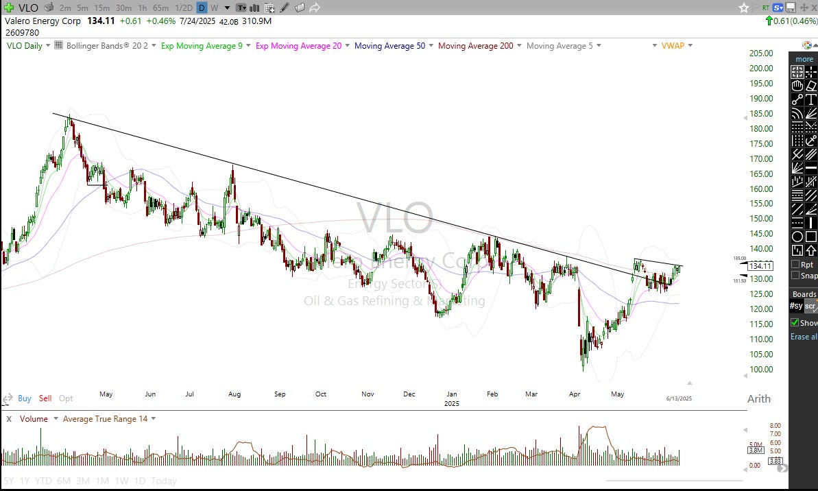Click the indicator grid icon beside Bollinger Bands
The width and height of the screenshot is (818, 491).
click(x=58, y=45)
